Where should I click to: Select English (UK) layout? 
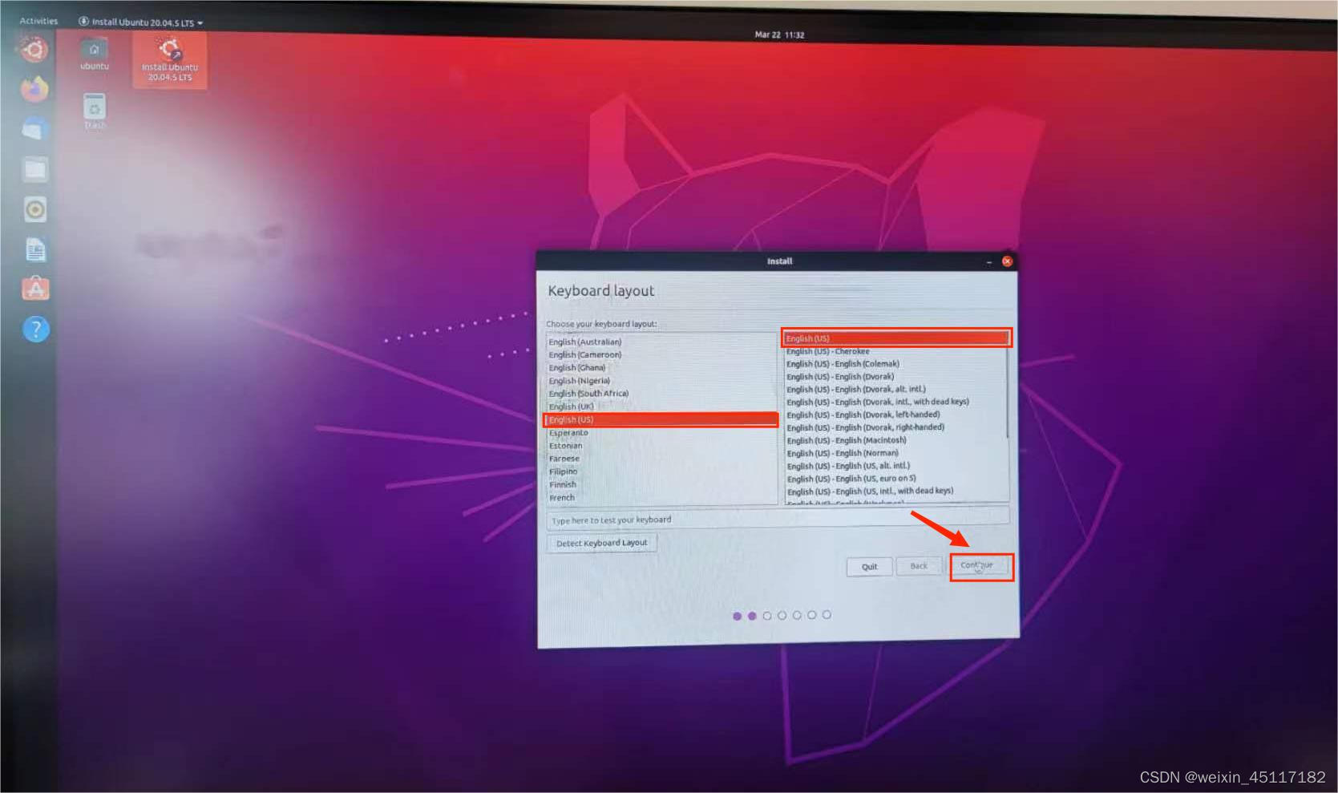(x=661, y=407)
